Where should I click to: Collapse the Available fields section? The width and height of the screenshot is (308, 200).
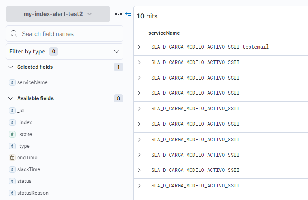11,98
